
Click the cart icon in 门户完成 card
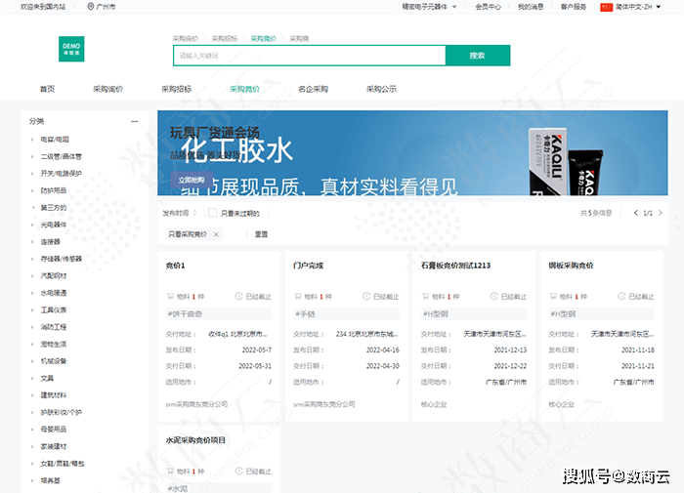point(297,297)
